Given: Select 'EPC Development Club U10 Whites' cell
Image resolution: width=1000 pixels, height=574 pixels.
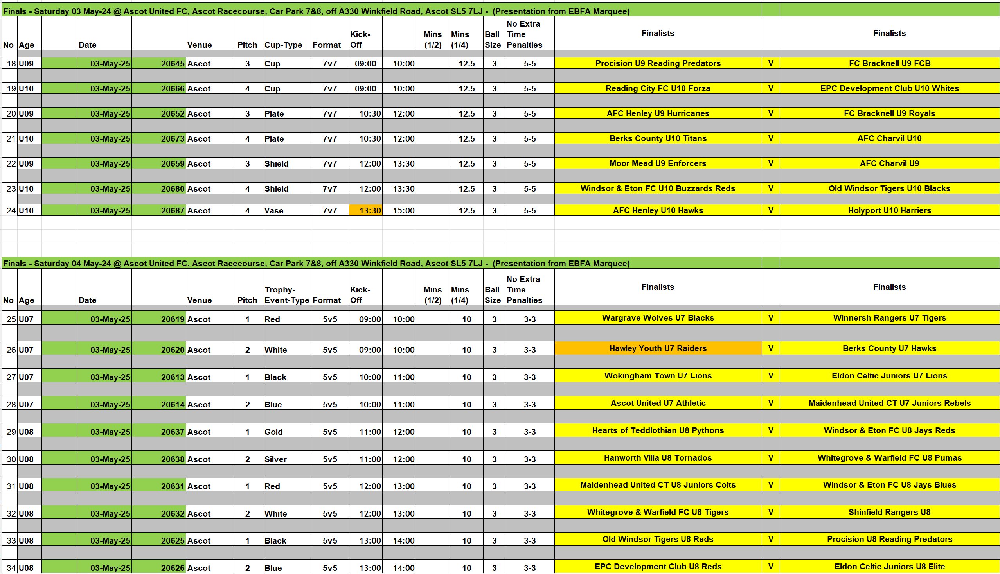Looking at the screenshot, I should [x=890, y=88].
